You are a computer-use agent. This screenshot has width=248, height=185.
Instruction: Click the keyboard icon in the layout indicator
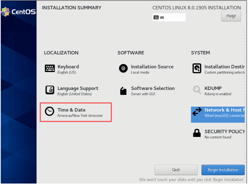[x=156, y=17]
